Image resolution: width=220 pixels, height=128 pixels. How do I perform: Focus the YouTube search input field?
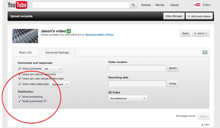[x=81, y=5]
